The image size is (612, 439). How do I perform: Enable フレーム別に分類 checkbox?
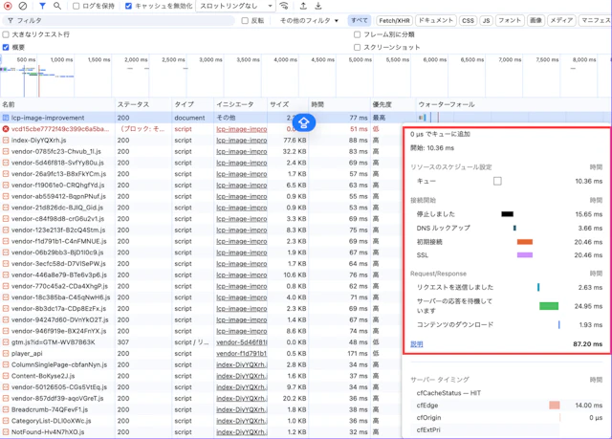357,34
